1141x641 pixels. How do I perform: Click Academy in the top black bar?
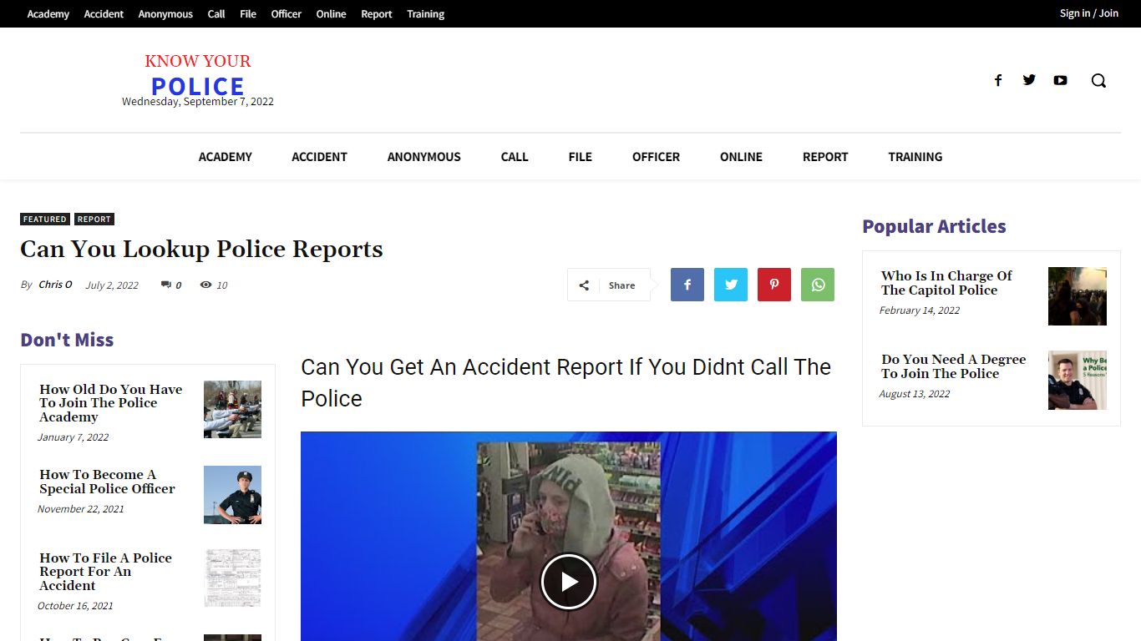(48, 14)
